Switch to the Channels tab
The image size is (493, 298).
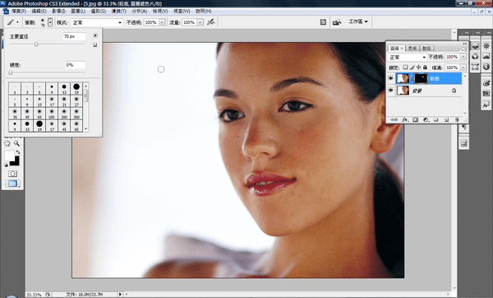pyautogui.click(x=412, y=49)
